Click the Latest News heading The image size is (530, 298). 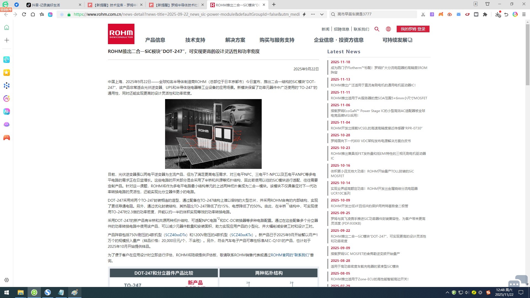coord(344,52)
